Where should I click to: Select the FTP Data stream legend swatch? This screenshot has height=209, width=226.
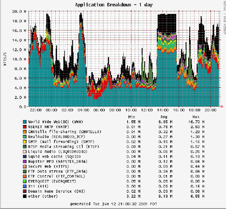[x=25, y=171]
